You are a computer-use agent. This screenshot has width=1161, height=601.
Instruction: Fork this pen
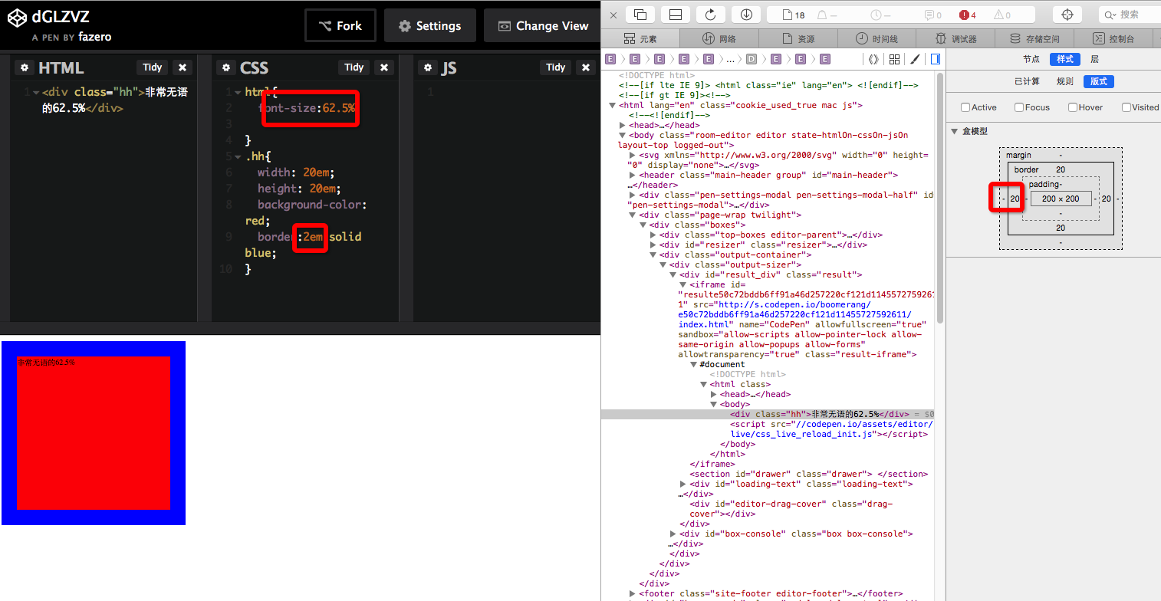340,25
